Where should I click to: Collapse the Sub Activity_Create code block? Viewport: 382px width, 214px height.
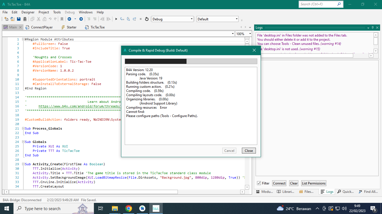23,164
